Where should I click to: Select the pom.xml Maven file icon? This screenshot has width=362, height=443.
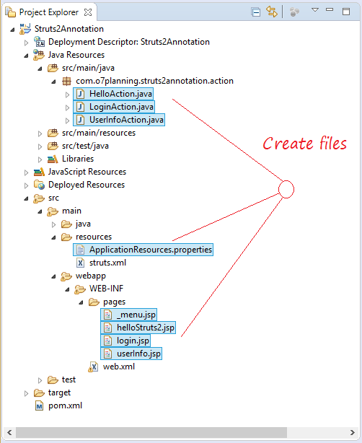[39, 406]
